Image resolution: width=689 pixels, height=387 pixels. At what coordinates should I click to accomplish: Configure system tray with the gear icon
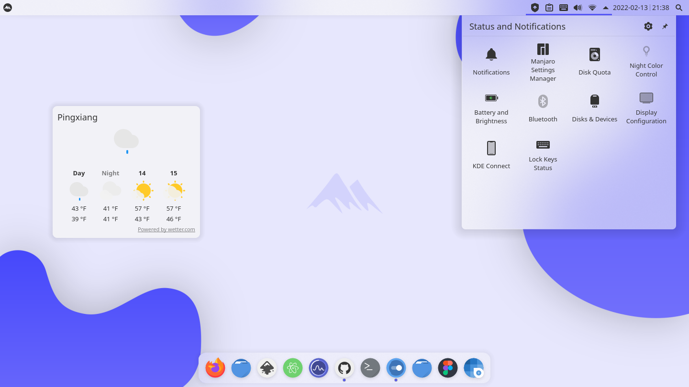click(648, 26)
